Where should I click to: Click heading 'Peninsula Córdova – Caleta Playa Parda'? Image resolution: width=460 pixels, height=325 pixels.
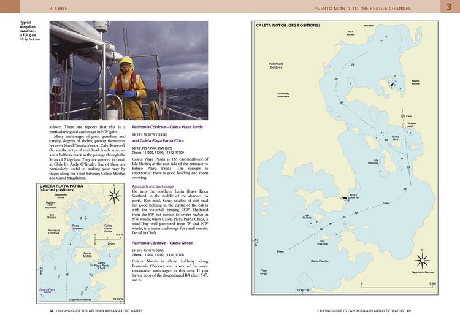167,127
